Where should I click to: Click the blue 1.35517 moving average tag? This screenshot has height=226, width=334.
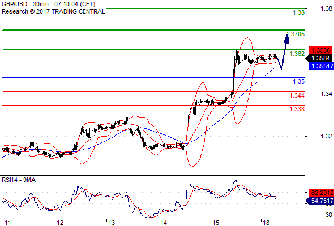coord(321,66)
